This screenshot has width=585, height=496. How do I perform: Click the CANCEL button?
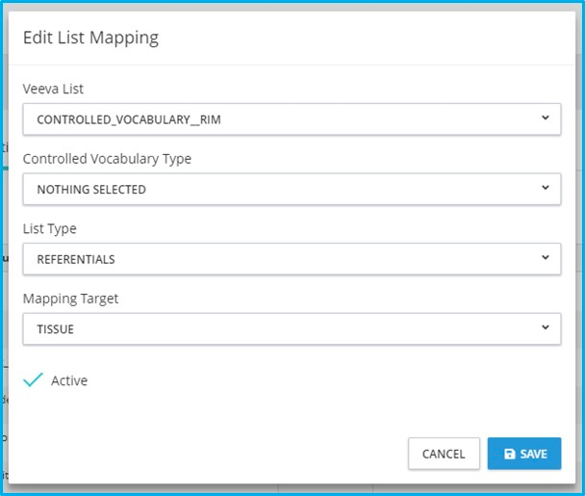[x=444, y=454]
